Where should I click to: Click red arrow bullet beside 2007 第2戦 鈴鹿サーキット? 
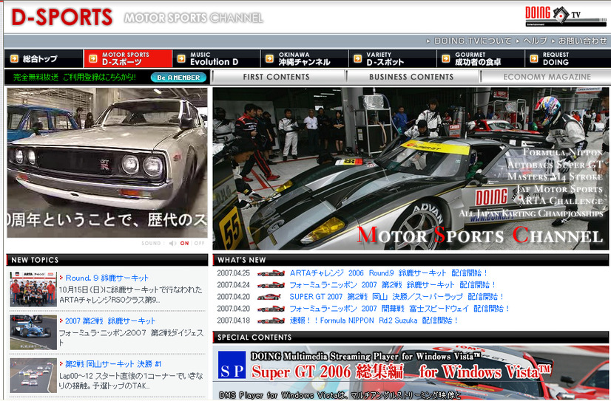(x=61, y=321)
